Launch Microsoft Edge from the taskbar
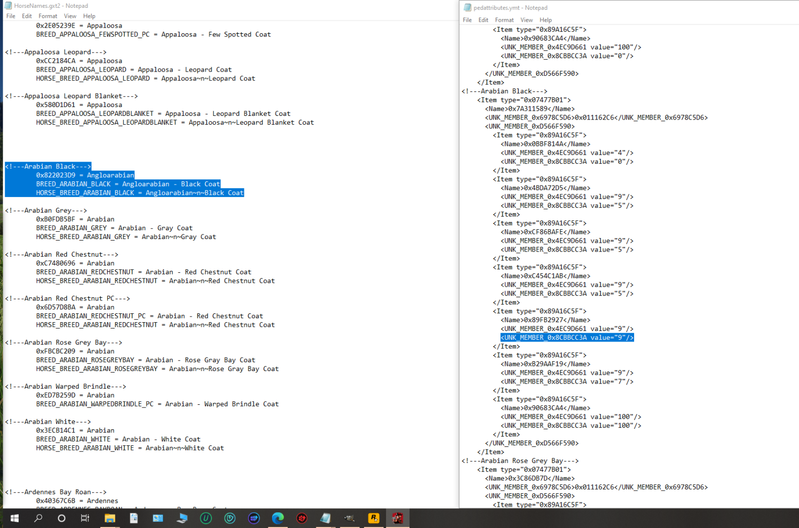799x528 pixels. click(x=278, y=518)
